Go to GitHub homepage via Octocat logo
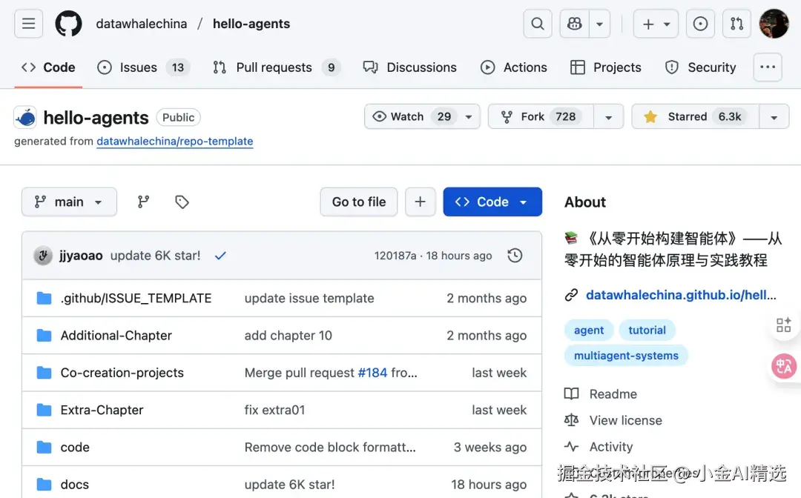Screen dimensions: 801x498 tap(68, 24)
